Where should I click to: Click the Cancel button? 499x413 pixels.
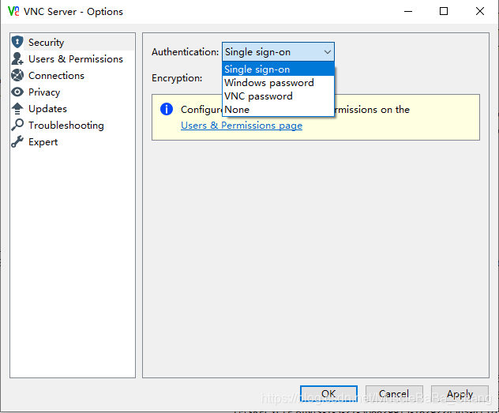click(394, 394)
